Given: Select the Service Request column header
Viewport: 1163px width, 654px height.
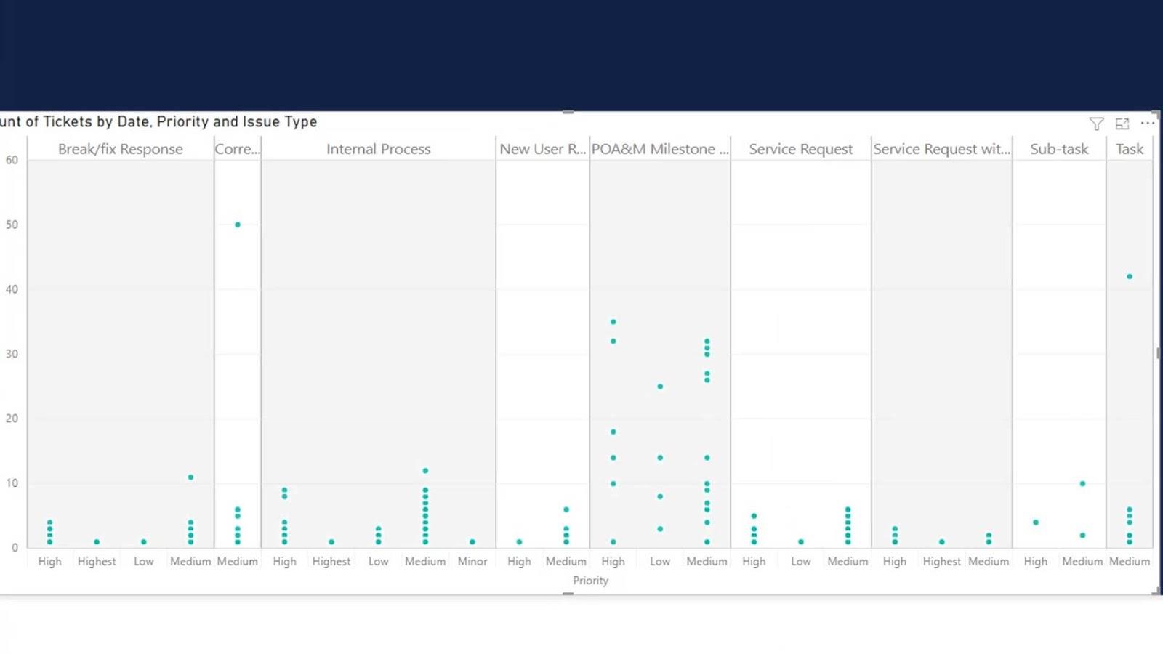Looking at the screenshot, I should point(800,149).
